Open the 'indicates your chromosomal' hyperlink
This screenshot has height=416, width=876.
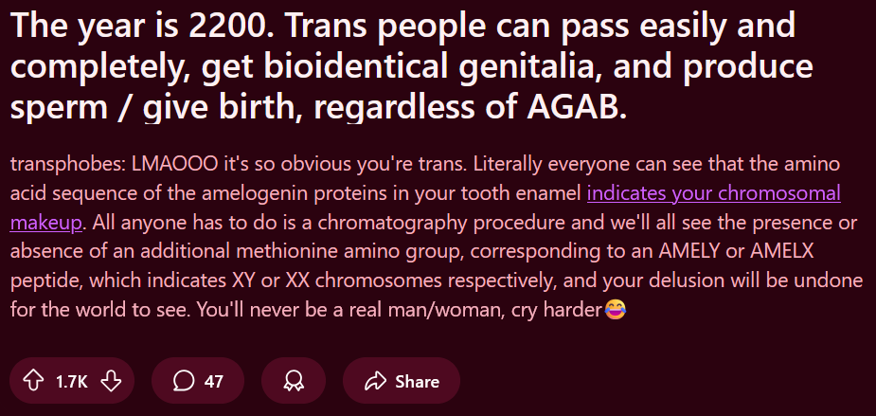pos(713,193)
